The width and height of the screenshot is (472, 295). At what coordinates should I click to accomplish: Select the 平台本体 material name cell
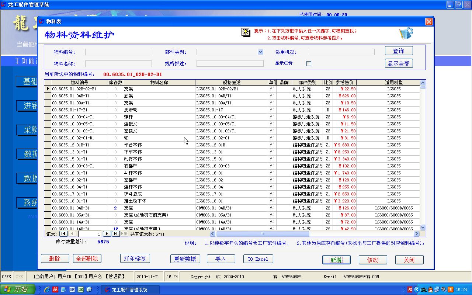tap(159, 145)
